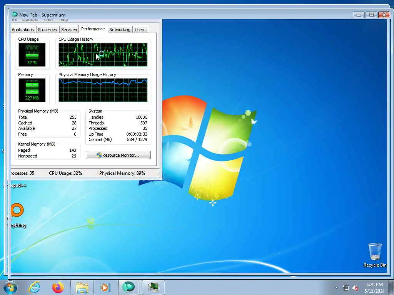Switch to the Applications tab
The height and width of the screenshot is (295, 394).
23,30
